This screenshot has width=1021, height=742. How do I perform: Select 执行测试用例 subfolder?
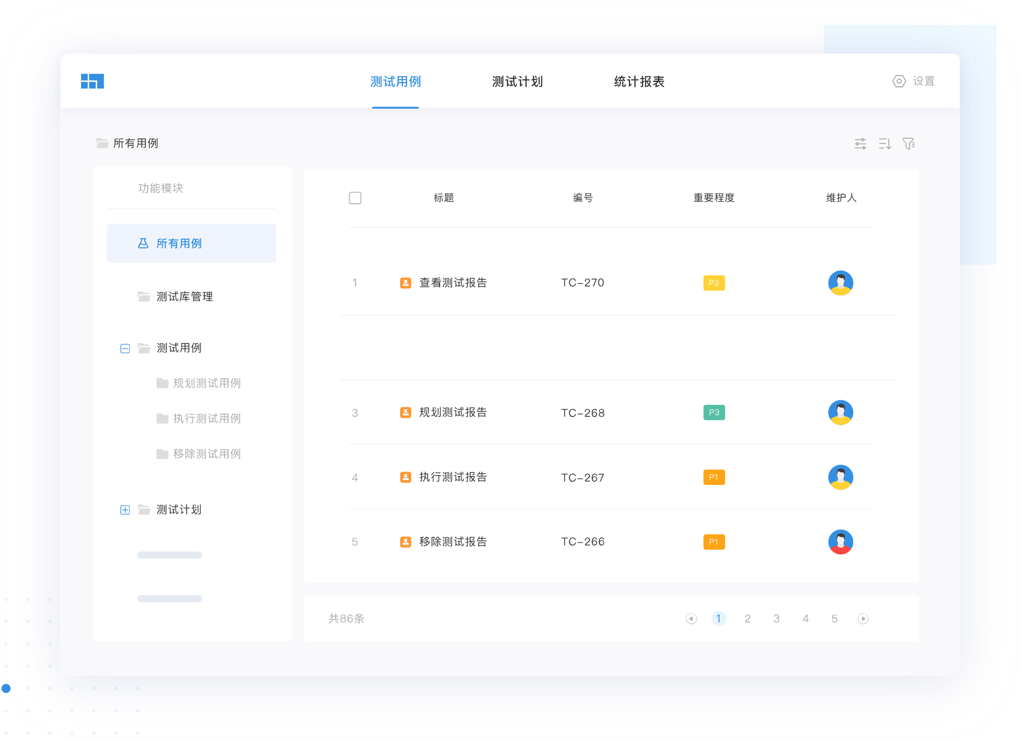(207, 418)
